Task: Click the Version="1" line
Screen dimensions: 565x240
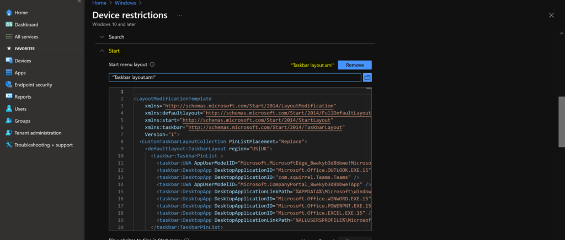Action: tap(162, 134)
